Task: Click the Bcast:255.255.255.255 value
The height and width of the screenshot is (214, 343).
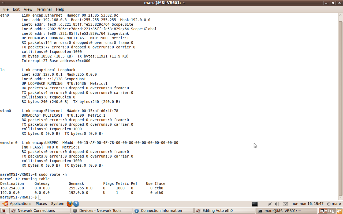Action: (x=94, y=20)
